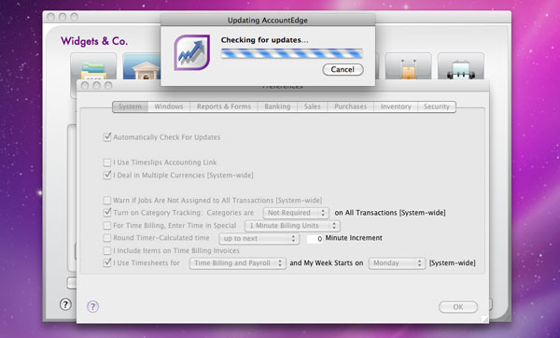Screen dimensions: 560x338
Task: Click OK in Preferences window
Action: click(x=458, y=307)
